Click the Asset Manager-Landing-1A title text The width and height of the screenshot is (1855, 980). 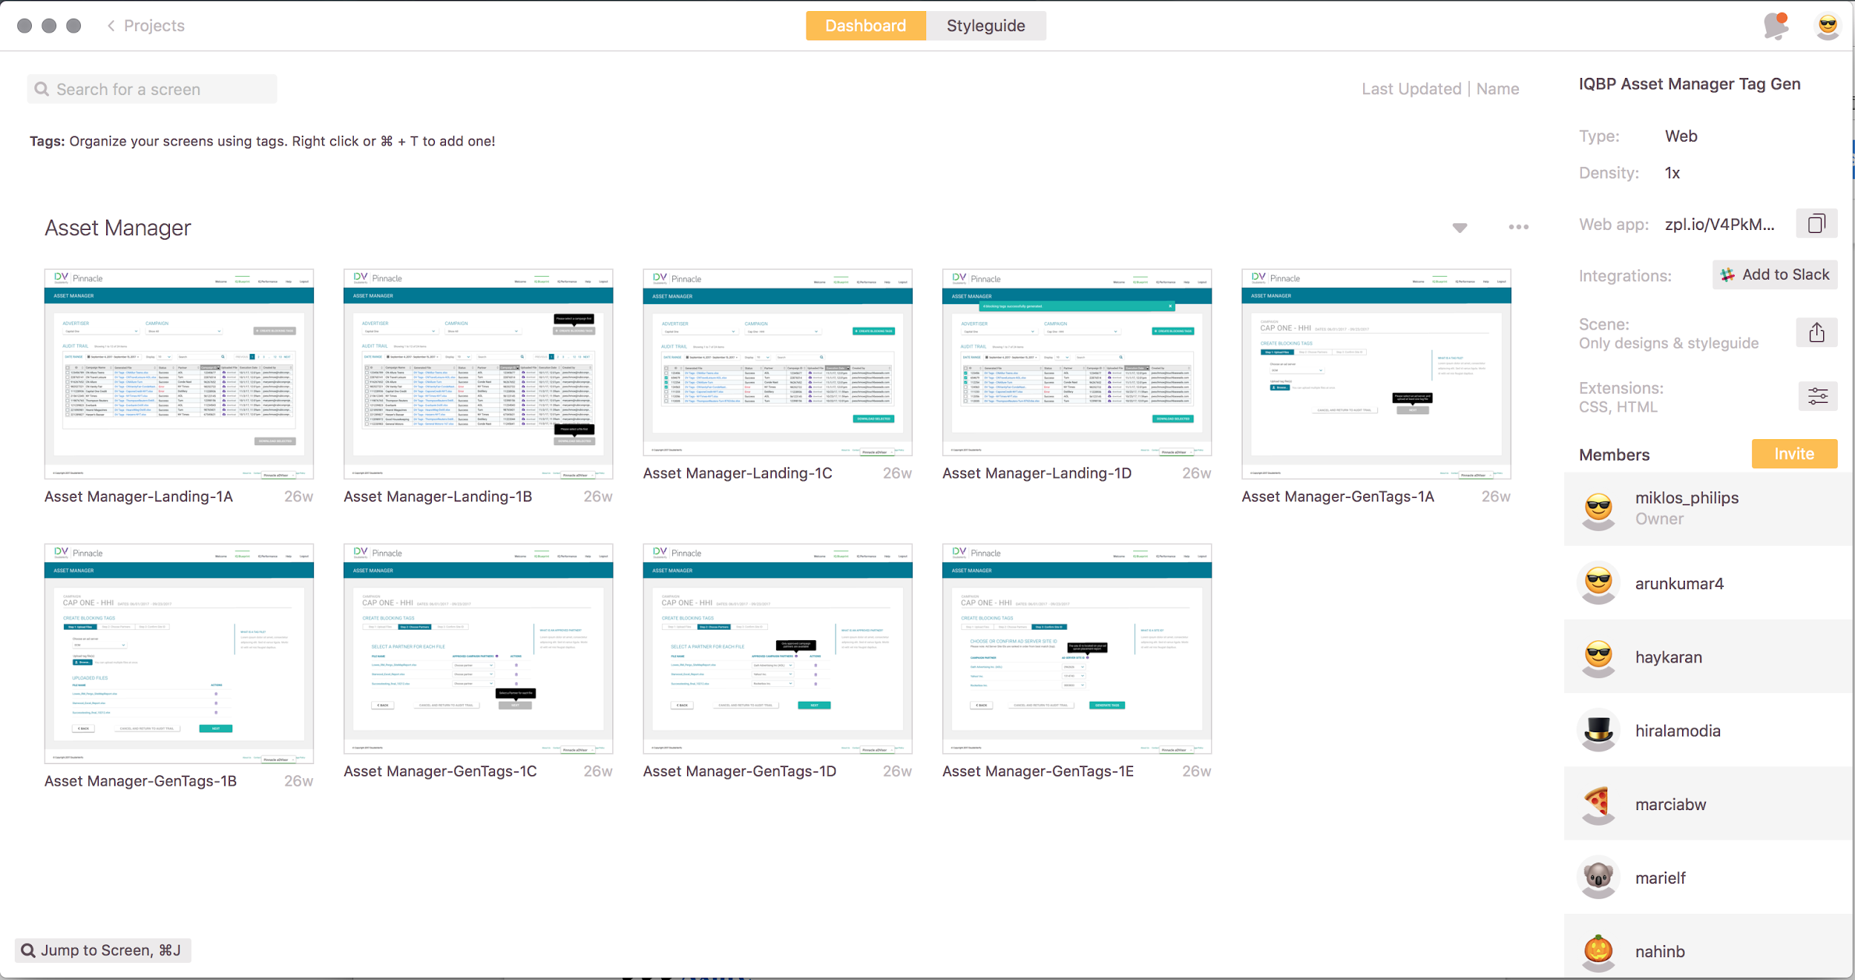pos(139,496)
